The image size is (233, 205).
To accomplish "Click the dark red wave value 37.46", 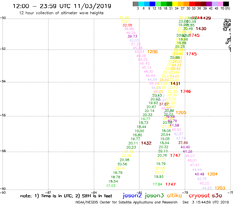I will tap(183, 143).
